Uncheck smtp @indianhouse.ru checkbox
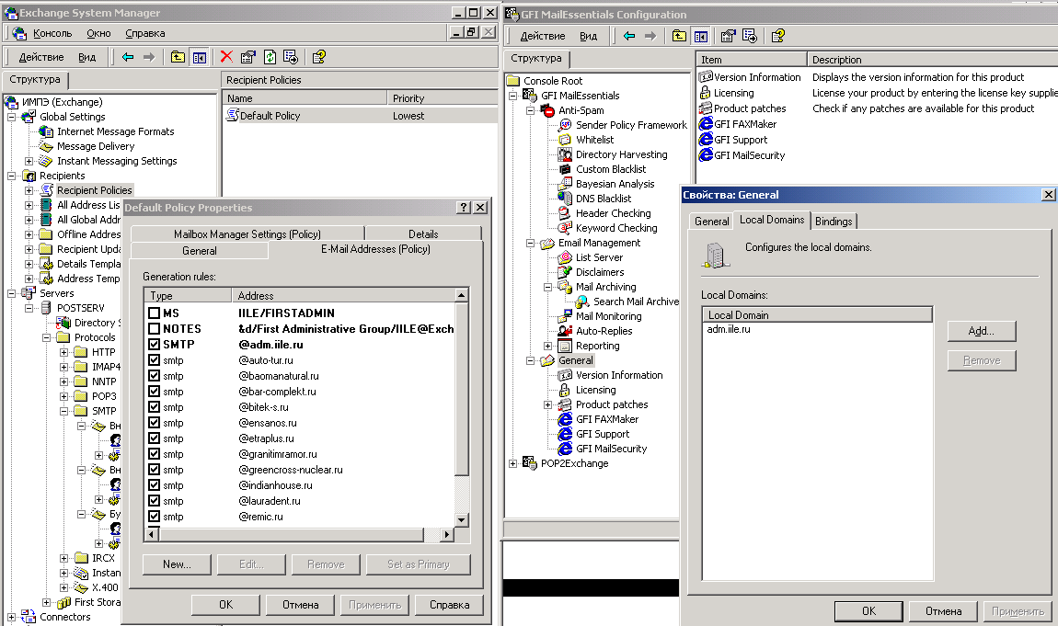The image size is (1058, 626). (154, 485)
